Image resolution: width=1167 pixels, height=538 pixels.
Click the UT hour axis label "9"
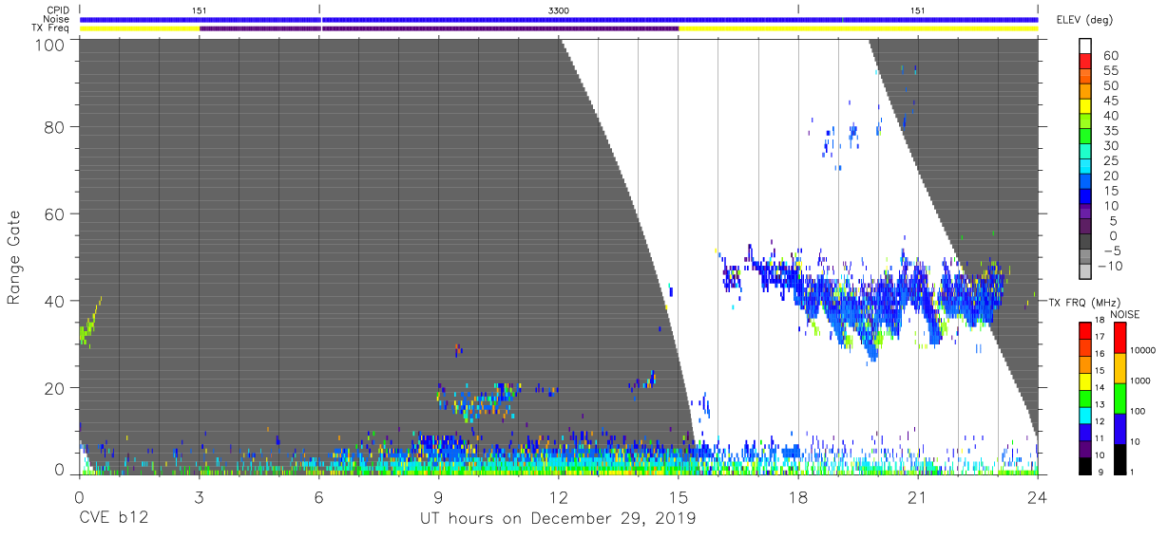[439, 496]
